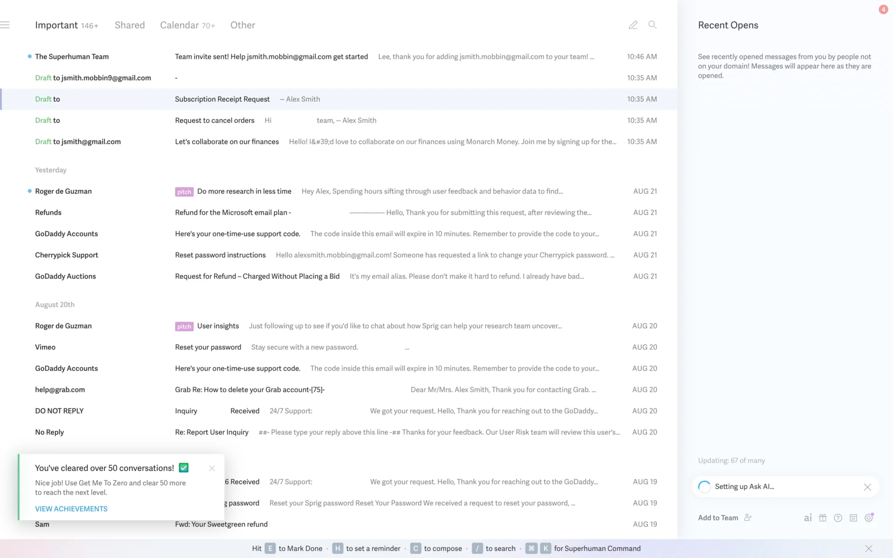Image resolution: width=893 pixels, height=558 pixels.
Task: Close the keyboard shortcuts hint bar
Action: point(868,549)
